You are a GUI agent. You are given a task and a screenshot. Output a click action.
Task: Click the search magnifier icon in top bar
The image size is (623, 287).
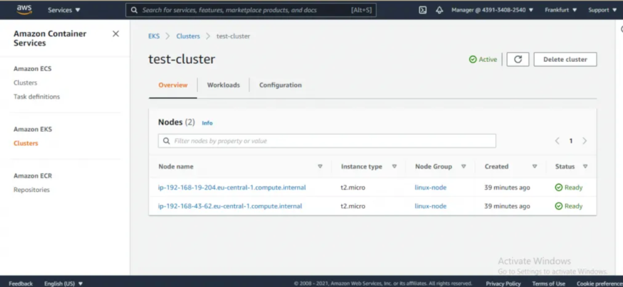pos(135,10)
